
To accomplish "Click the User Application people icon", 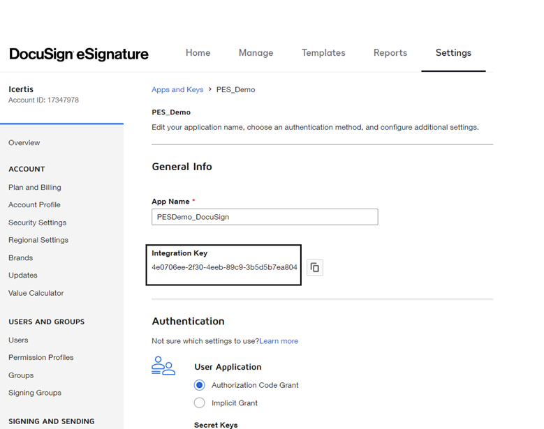I will pyautogui.click(x=163, y=366).
